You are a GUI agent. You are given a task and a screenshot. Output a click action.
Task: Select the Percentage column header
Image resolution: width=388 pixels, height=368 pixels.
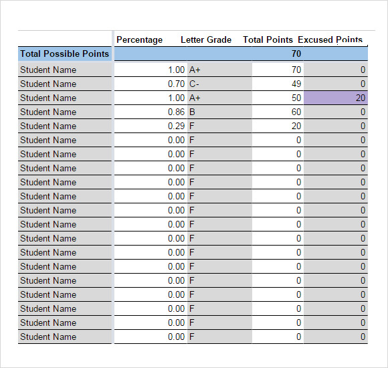click(139, 39)
